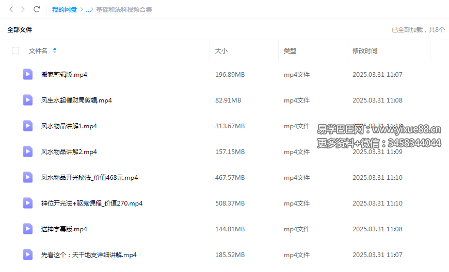The width and height of the screenshot is (449, 272).
Task: Select the 全部文件 tab
Action: [20, 30]
